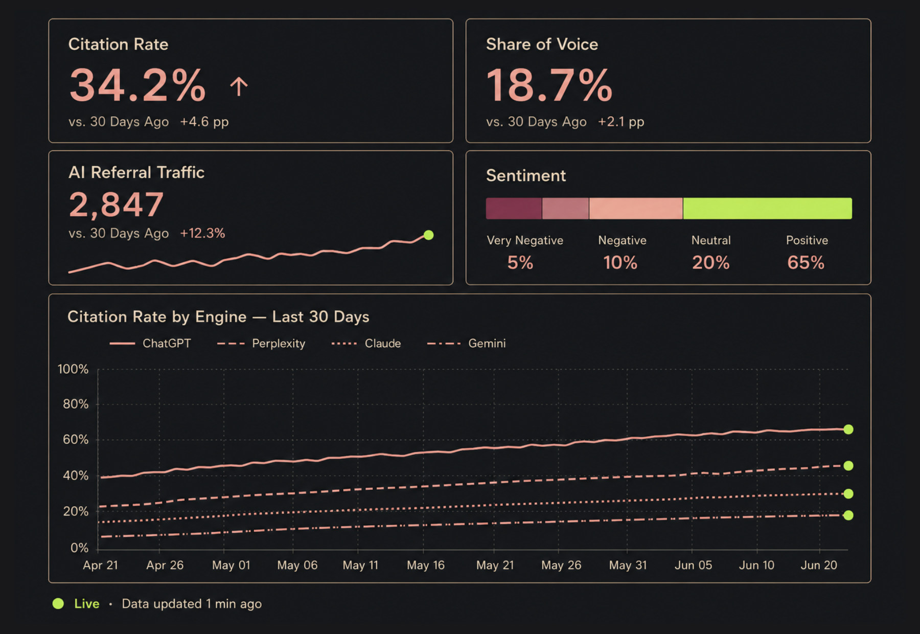Click the Very Negative label
Image resolution: width=920 pixels, height=634 pixels.
(525, 240)
